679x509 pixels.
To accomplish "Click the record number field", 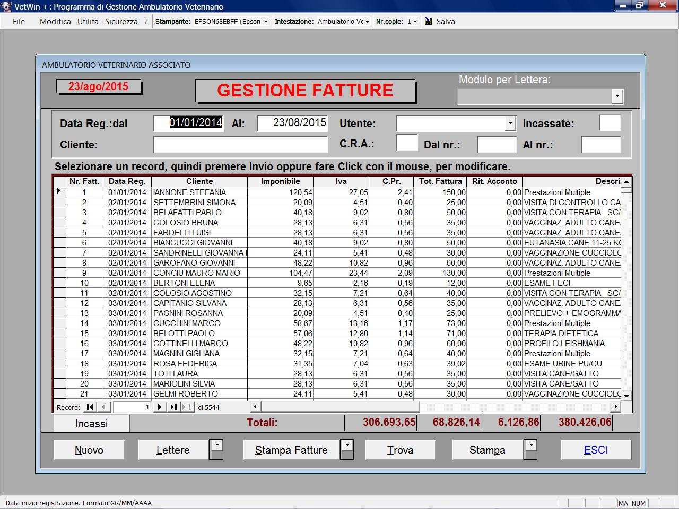I will 133,407.
